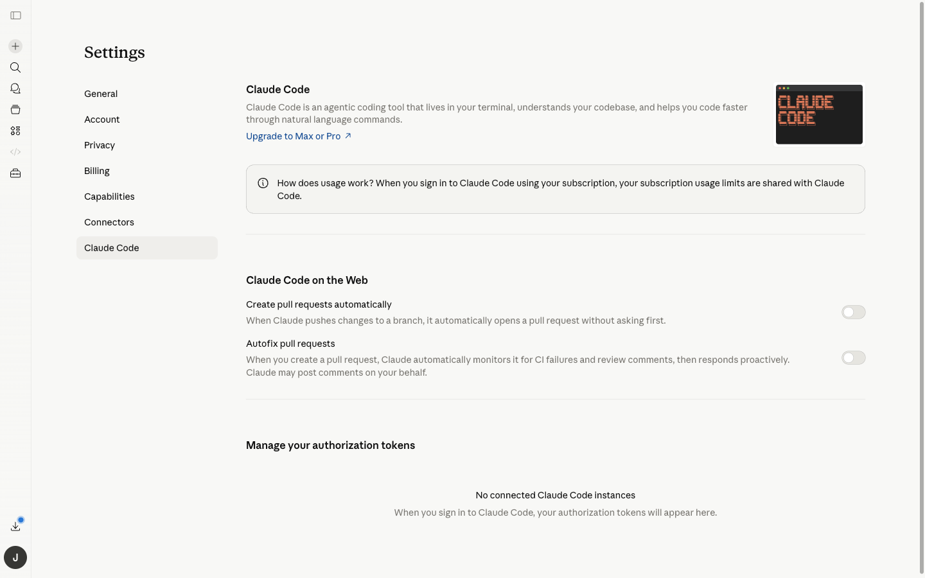Open the Privacy settings section

click(100, 144)
